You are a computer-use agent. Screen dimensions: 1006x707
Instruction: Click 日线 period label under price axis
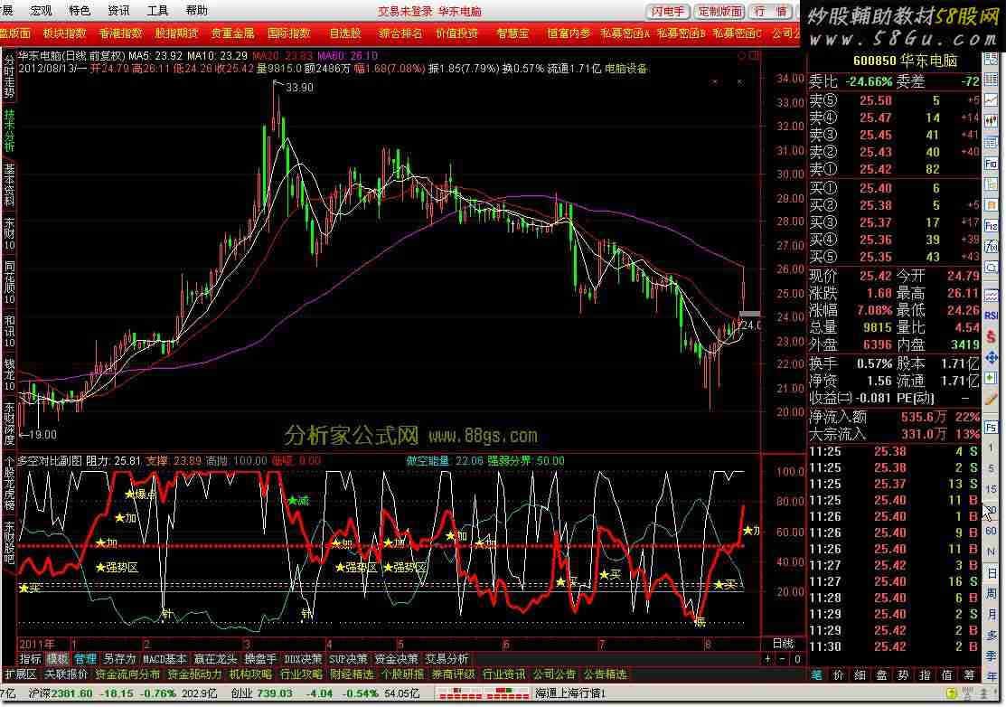tap(782, 643)
